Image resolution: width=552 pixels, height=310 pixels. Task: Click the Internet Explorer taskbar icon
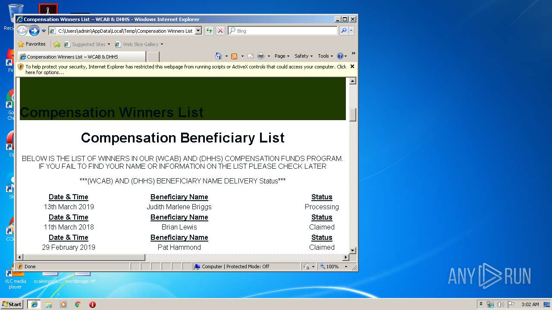tap(34, 304)
